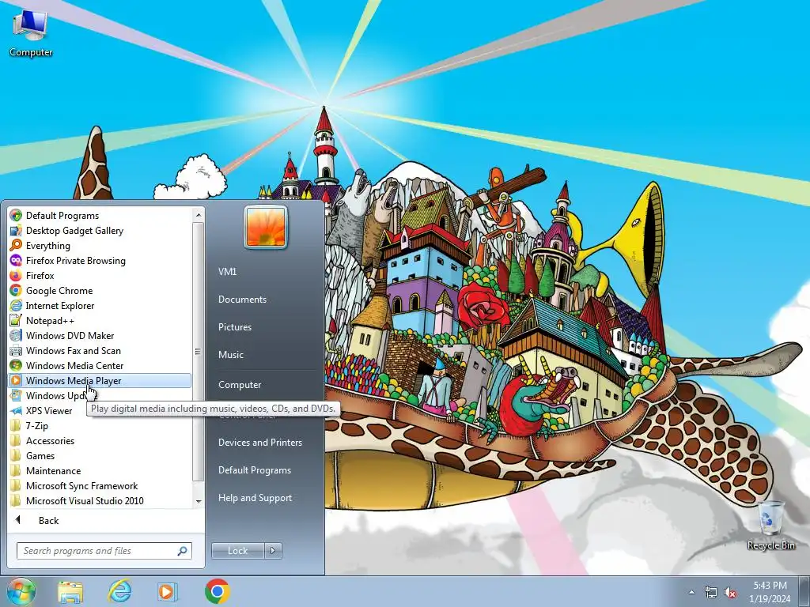The image size is (810, 607).
Task: Launch Chrome from the taskbar
Action: [217, 591]
